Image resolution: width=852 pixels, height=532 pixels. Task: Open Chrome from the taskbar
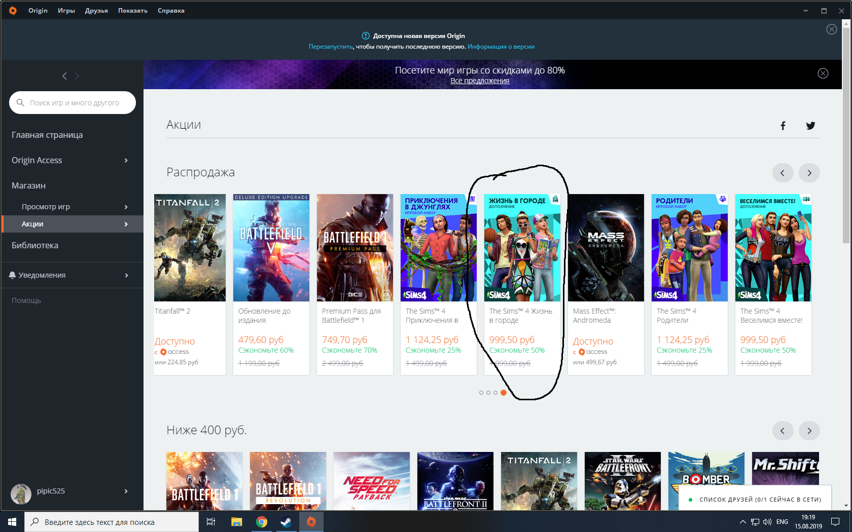261,522
